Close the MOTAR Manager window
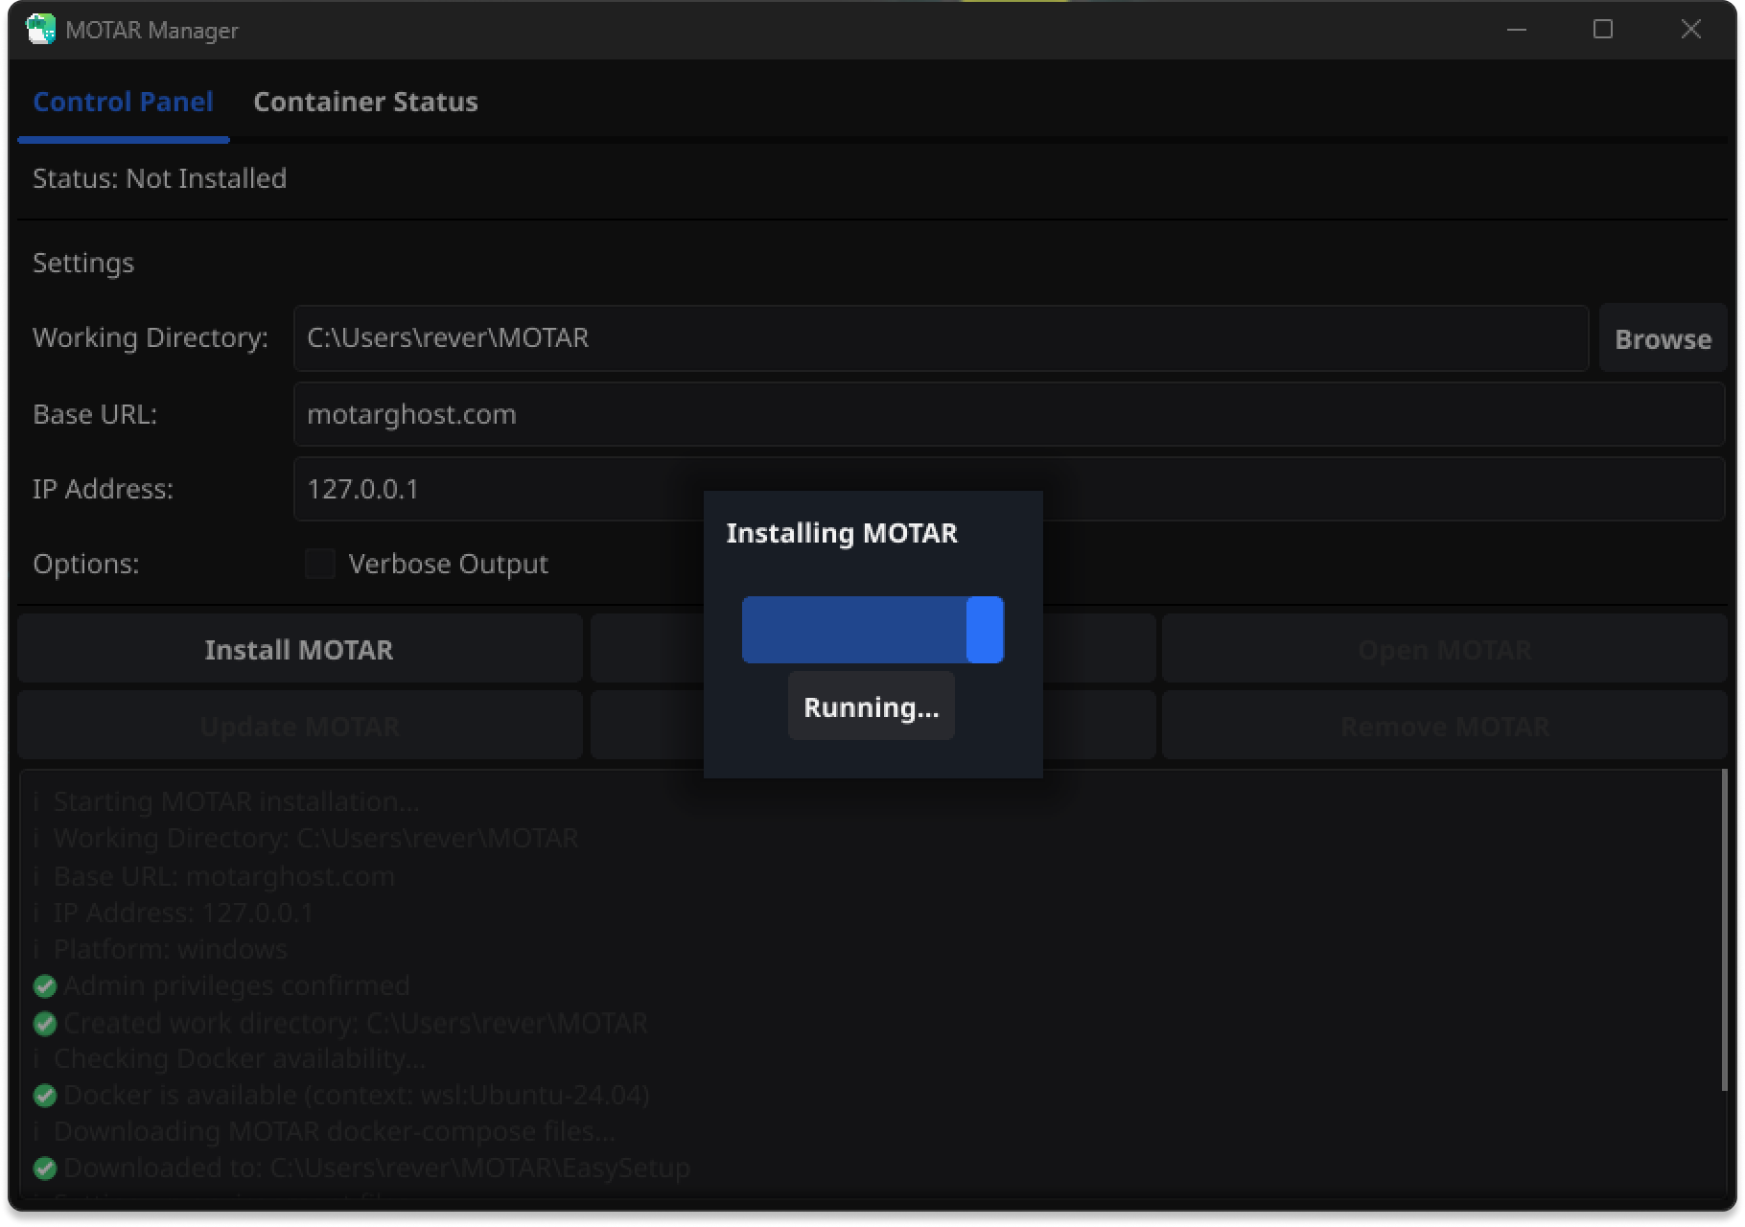 tap(1691, 30)
